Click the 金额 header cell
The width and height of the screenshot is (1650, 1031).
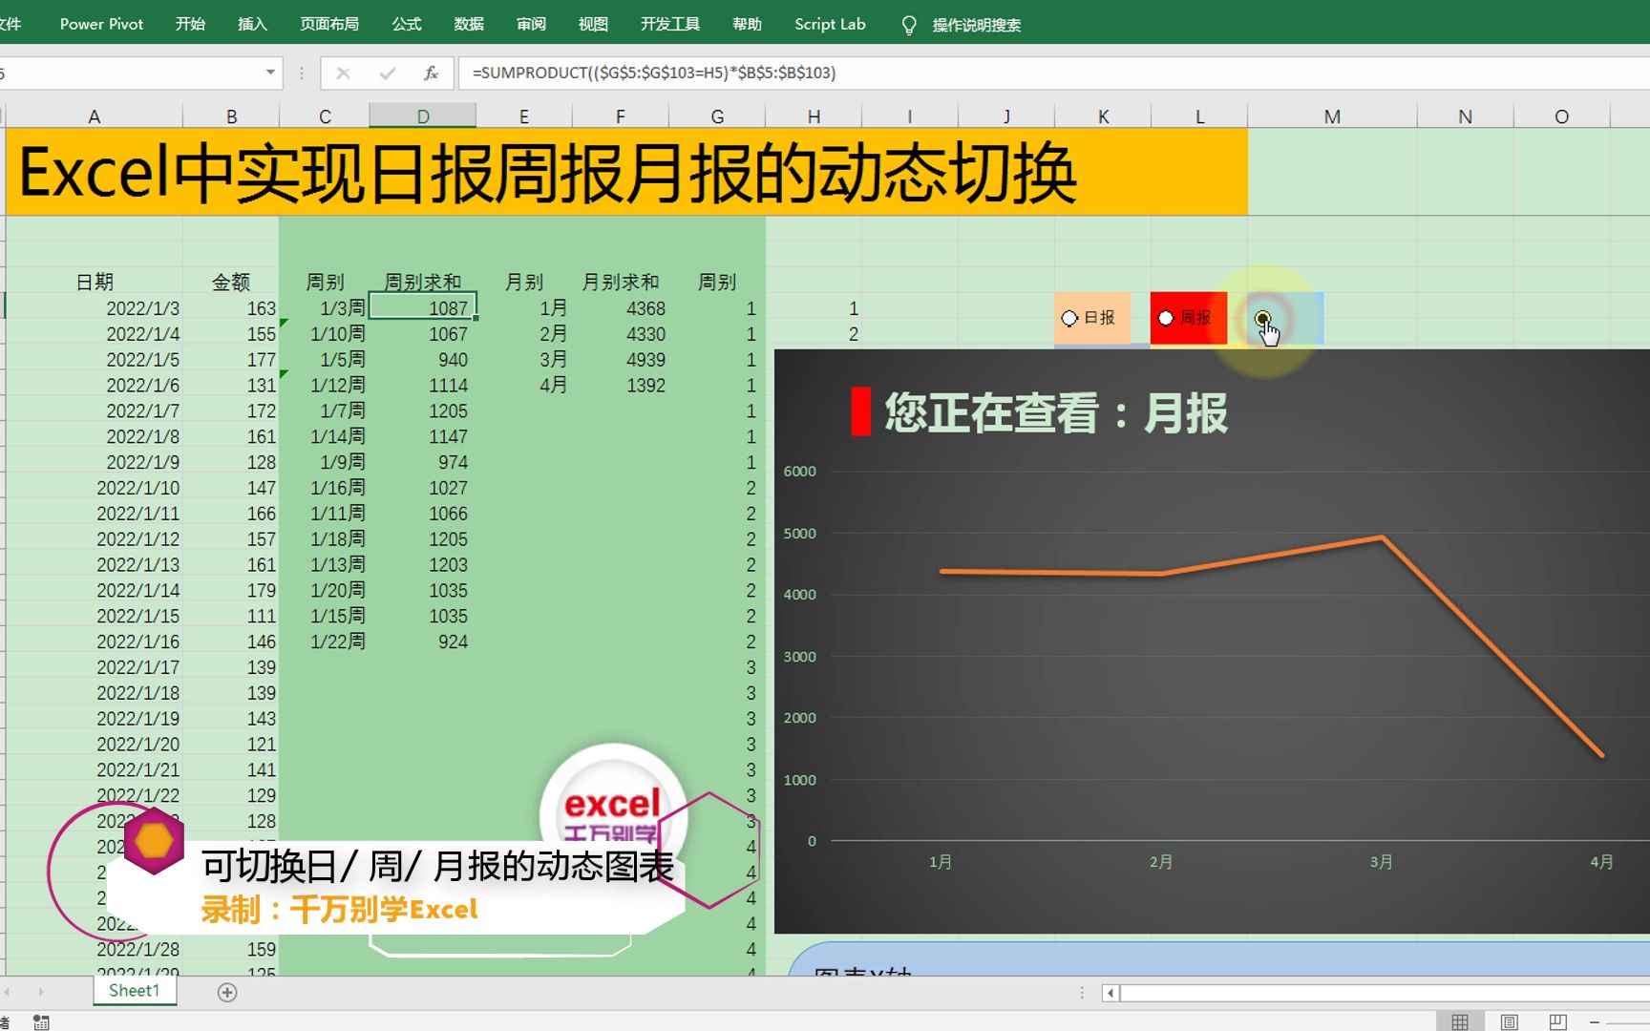point(231,282)
